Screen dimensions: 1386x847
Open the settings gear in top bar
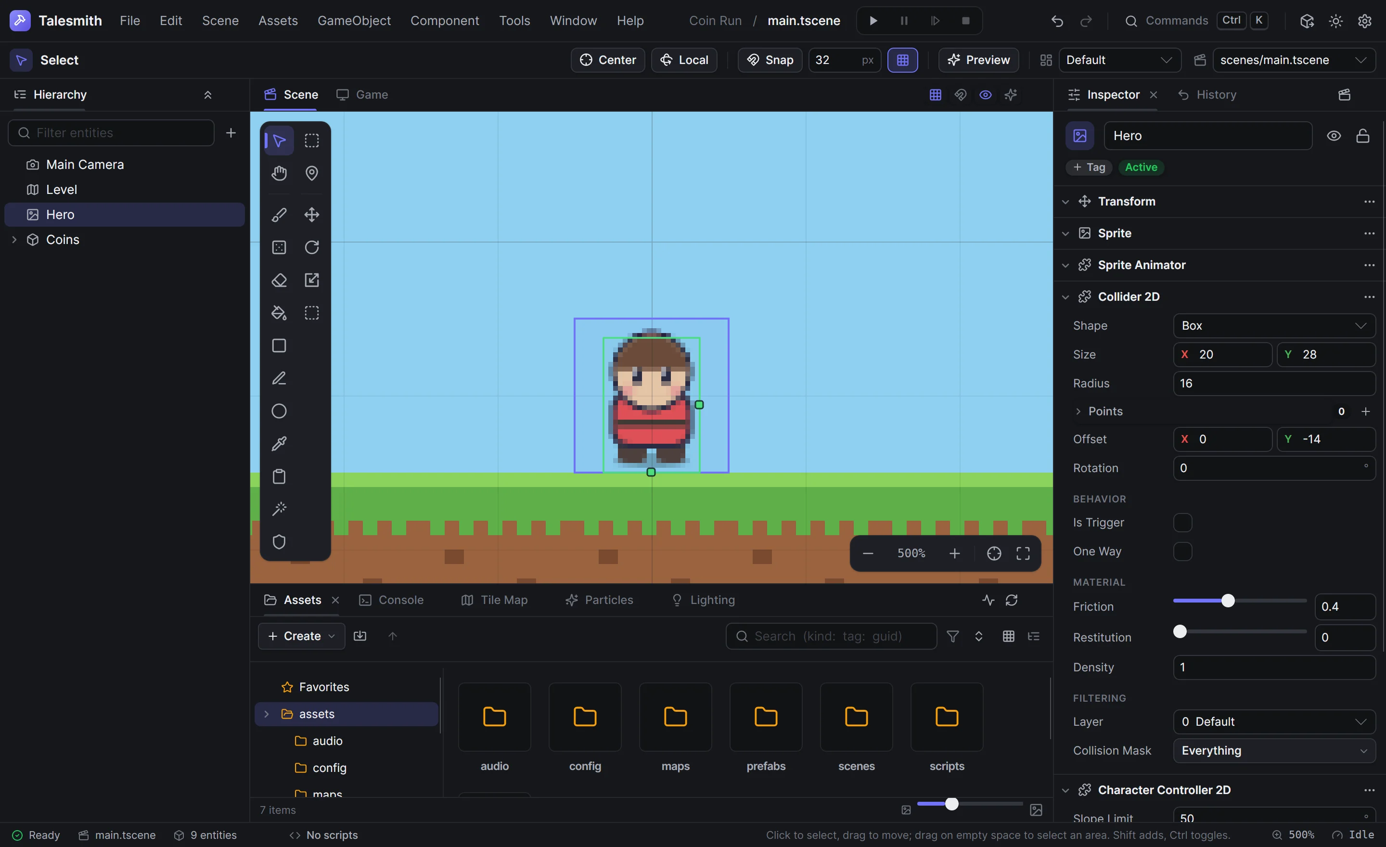(x=1365, y=21)
